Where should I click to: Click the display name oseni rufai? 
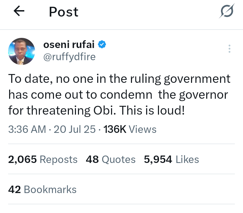70,44
